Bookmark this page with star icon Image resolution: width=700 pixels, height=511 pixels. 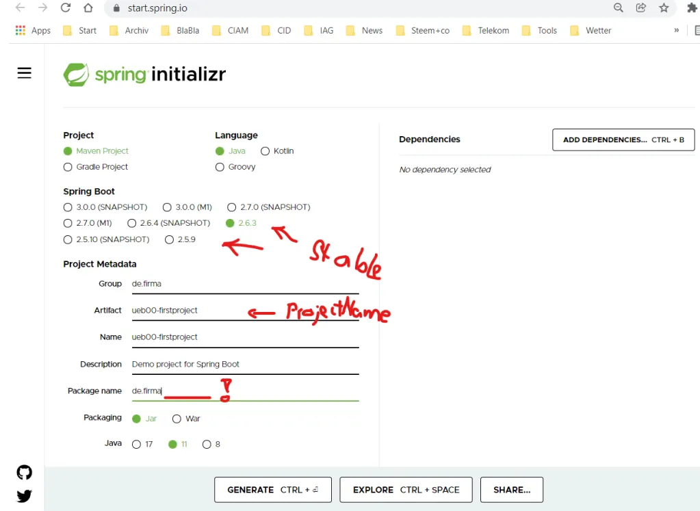click(664, 8)
